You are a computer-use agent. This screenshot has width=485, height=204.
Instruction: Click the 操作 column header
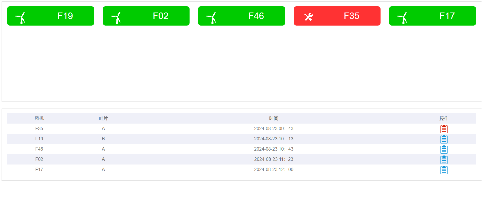pyautogui.click(x=444, y=118)
